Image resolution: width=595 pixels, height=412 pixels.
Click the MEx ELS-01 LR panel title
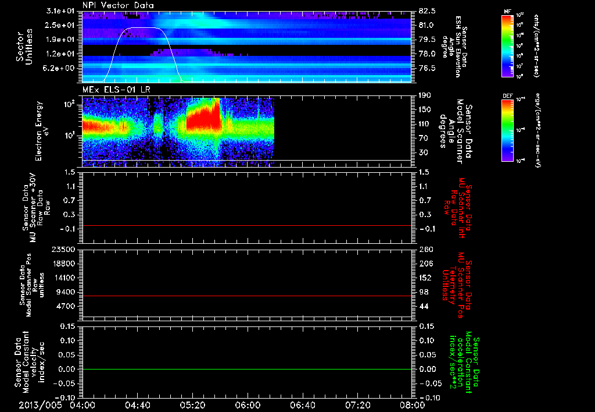tap(117, 90)
